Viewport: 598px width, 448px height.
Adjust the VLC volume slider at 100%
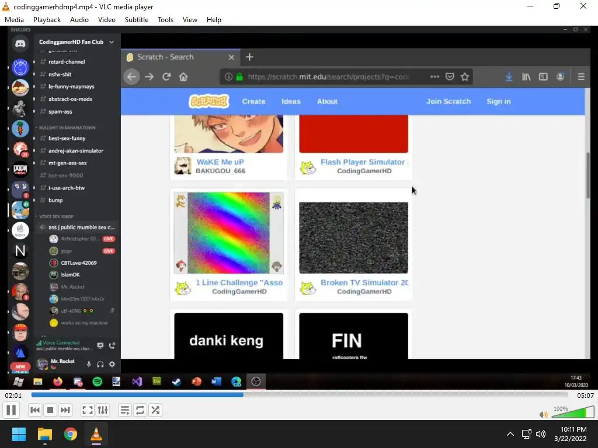tap(573, 412)
